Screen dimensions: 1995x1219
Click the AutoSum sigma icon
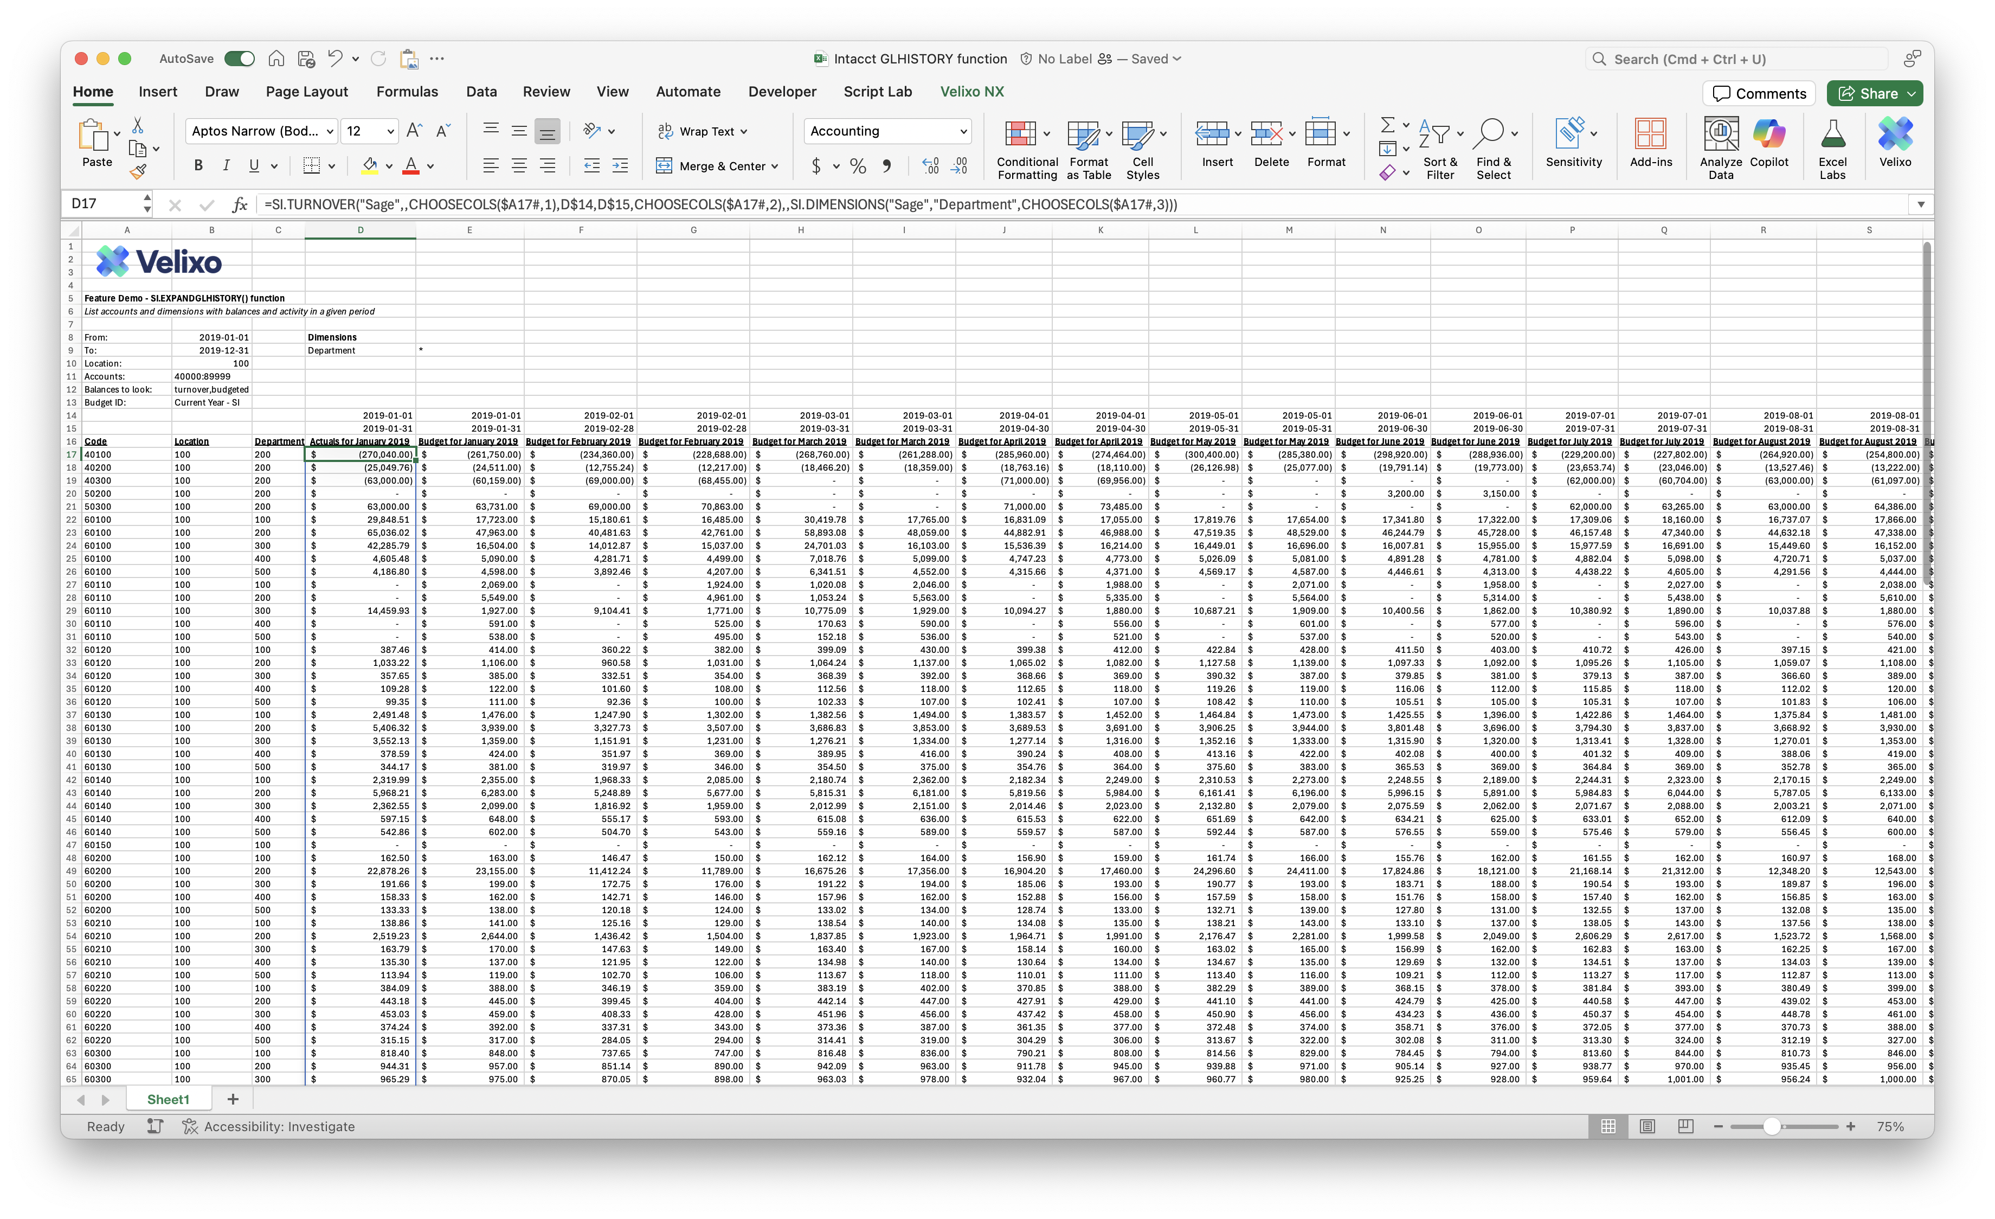(1387, 125)
